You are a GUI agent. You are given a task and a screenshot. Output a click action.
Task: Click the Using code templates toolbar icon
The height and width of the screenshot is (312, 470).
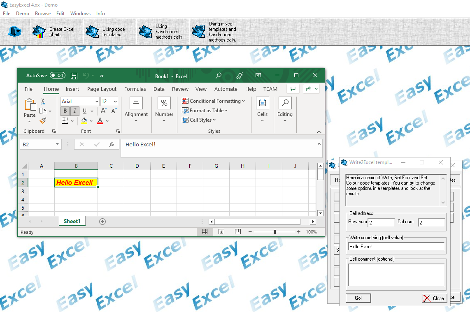(92, 32)
